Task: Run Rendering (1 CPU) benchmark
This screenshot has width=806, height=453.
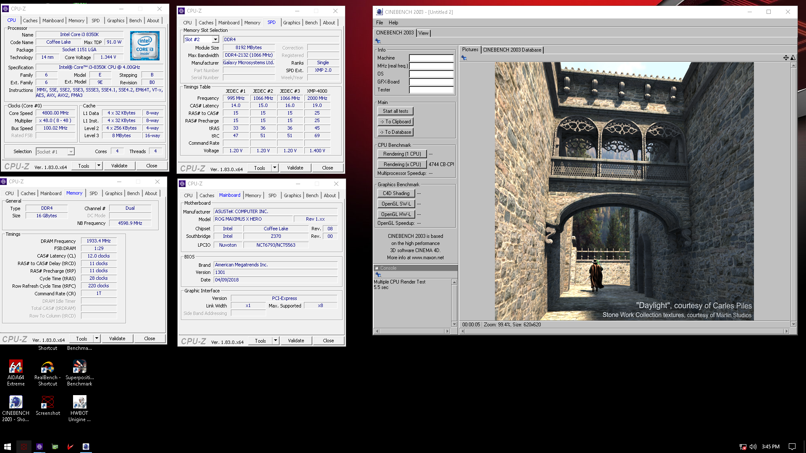Action: pos(402,154)
